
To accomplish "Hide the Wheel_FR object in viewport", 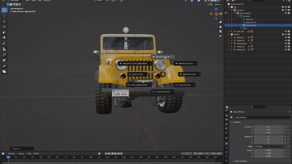I will 286,41.
